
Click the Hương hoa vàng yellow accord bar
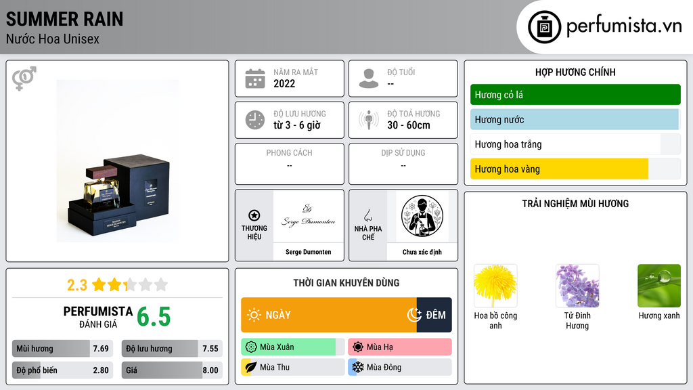[575, 169]
